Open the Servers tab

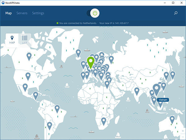[x=22, y=13]
